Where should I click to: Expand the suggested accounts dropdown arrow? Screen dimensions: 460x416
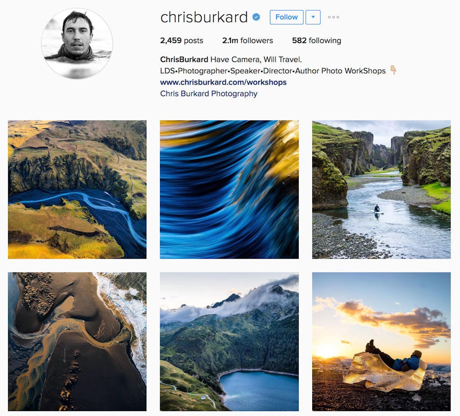pos(313,18)
